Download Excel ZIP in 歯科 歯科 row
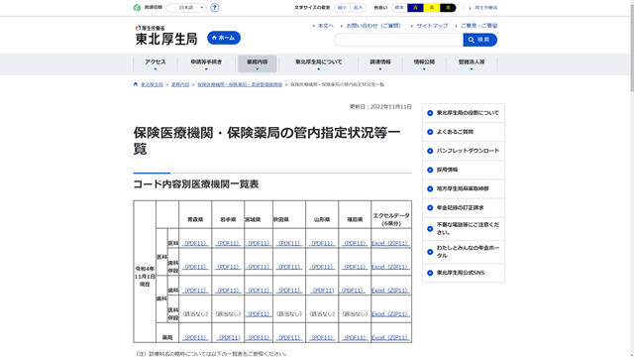The width and height of the screenshot is (634, 357). pyautogui.click(x=390, y=291)
